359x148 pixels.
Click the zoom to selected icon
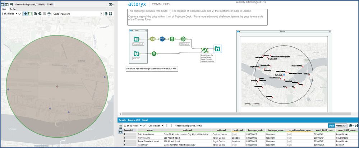[x=45, y=14]
